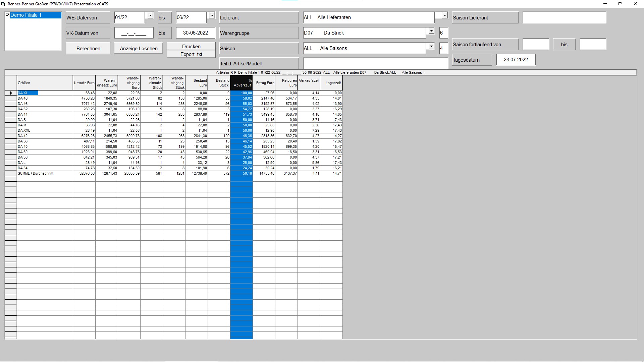644x362 pixels.
Task: Click the Tagesdatum field showing 23.07.2022
Action: tap(516, 59)
